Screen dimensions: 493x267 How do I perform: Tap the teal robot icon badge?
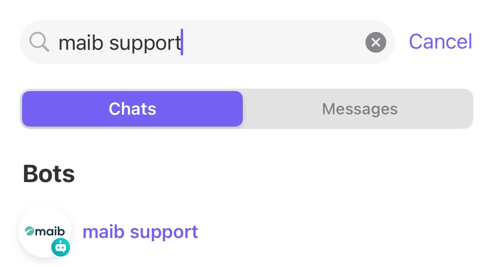click(x=61, y=247)
